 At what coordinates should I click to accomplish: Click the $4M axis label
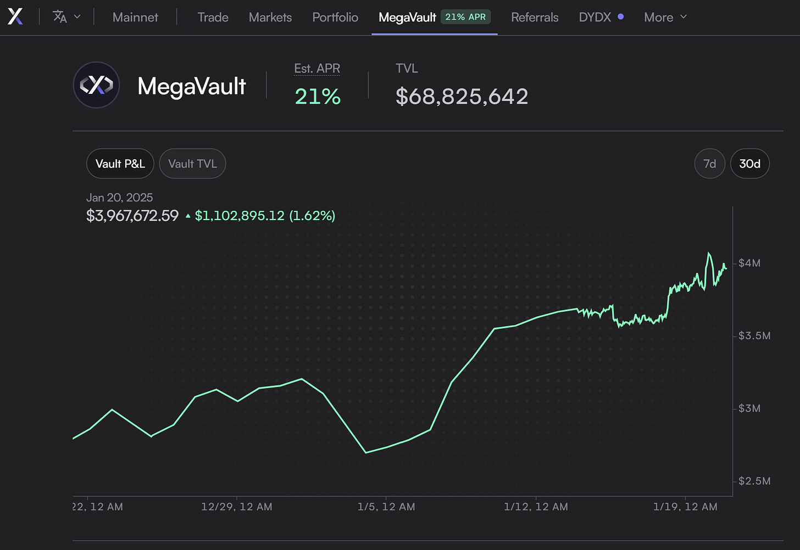(x=749, y=263)
